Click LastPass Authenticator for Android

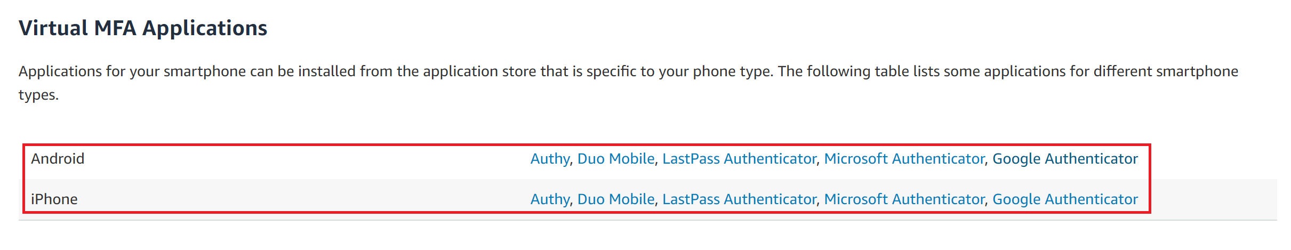739,159
